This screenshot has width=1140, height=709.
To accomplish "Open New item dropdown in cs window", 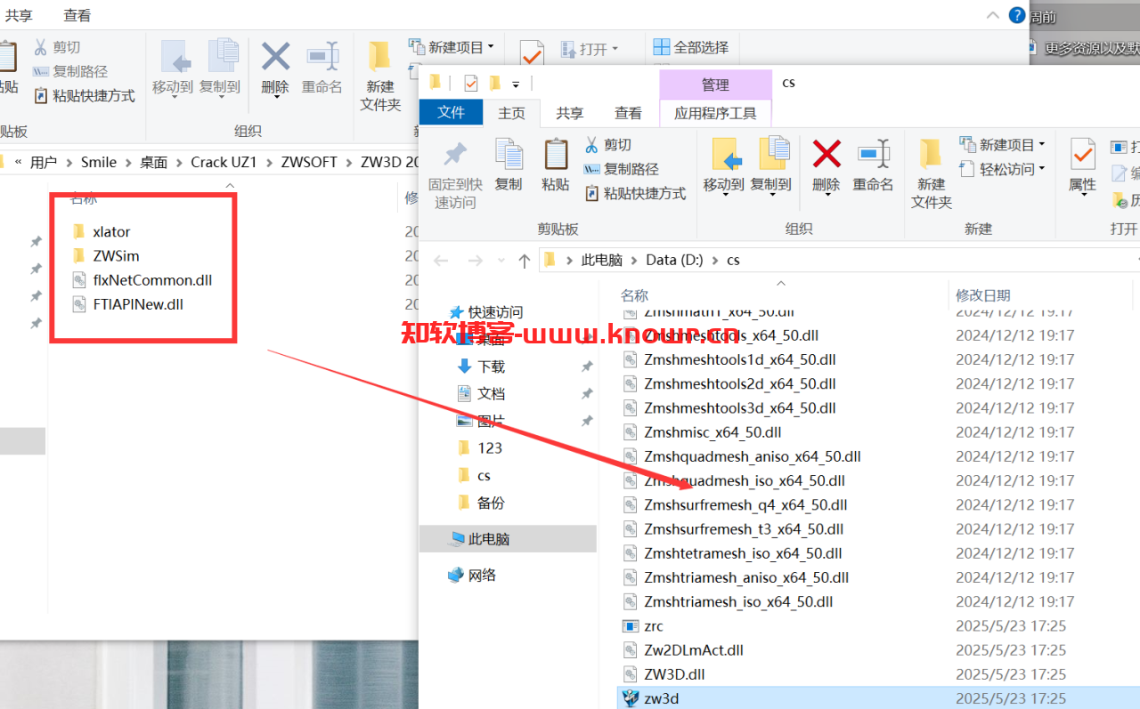I will (x=1002, y=144).
